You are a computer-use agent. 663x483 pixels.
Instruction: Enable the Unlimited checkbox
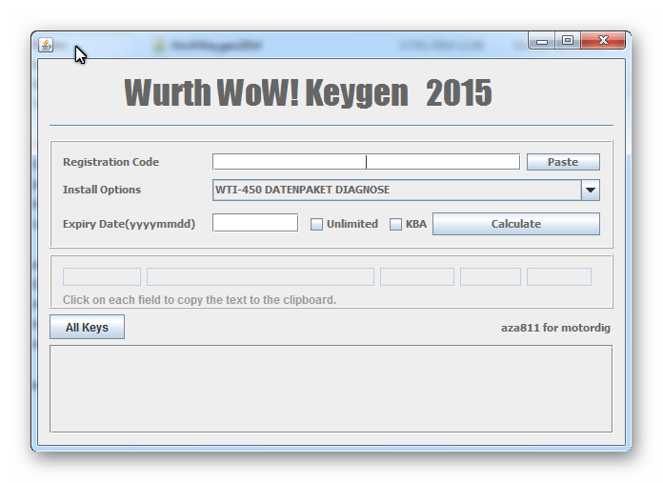click(316, 224)
